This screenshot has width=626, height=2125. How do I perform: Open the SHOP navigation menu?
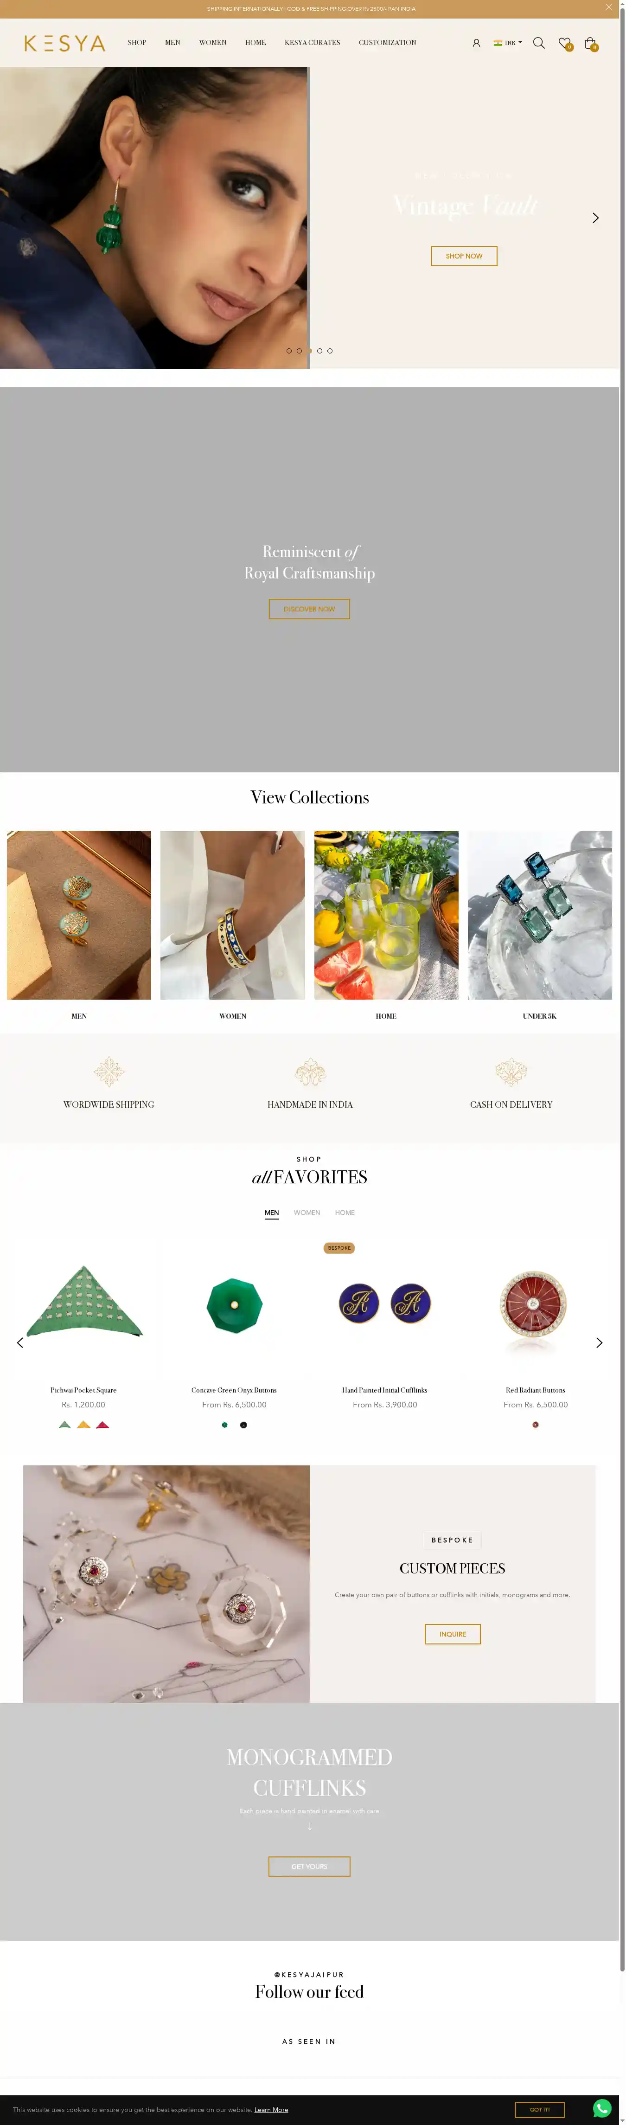pos(137,43)
